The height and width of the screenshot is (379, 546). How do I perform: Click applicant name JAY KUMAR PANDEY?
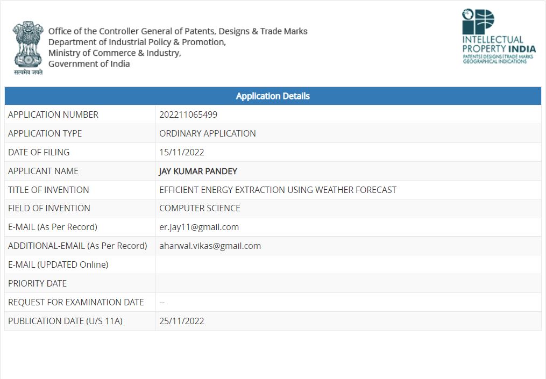pos(198,171)
